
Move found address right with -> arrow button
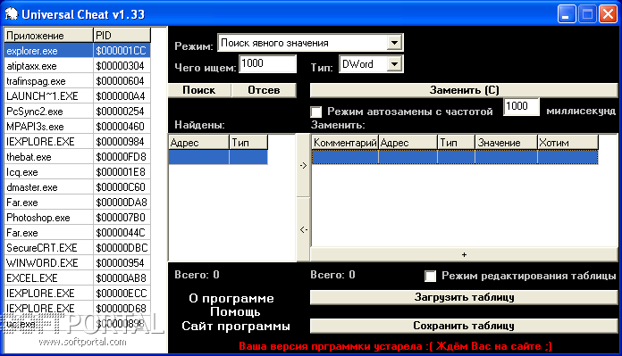(304, 166)
